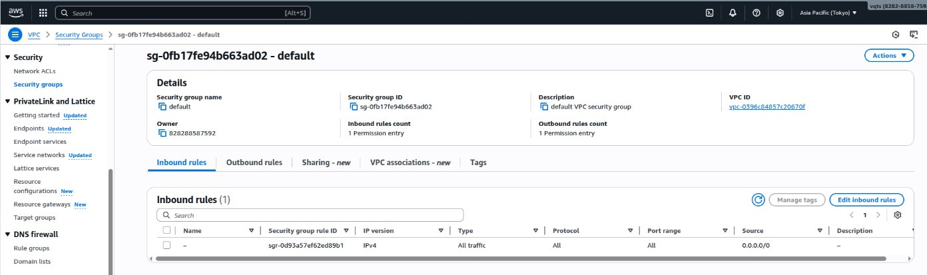This screenshot has height=275, width=927.
Task: Check the sgr-0d93a57ef62ed89b1 rule row
Action: 166,245
